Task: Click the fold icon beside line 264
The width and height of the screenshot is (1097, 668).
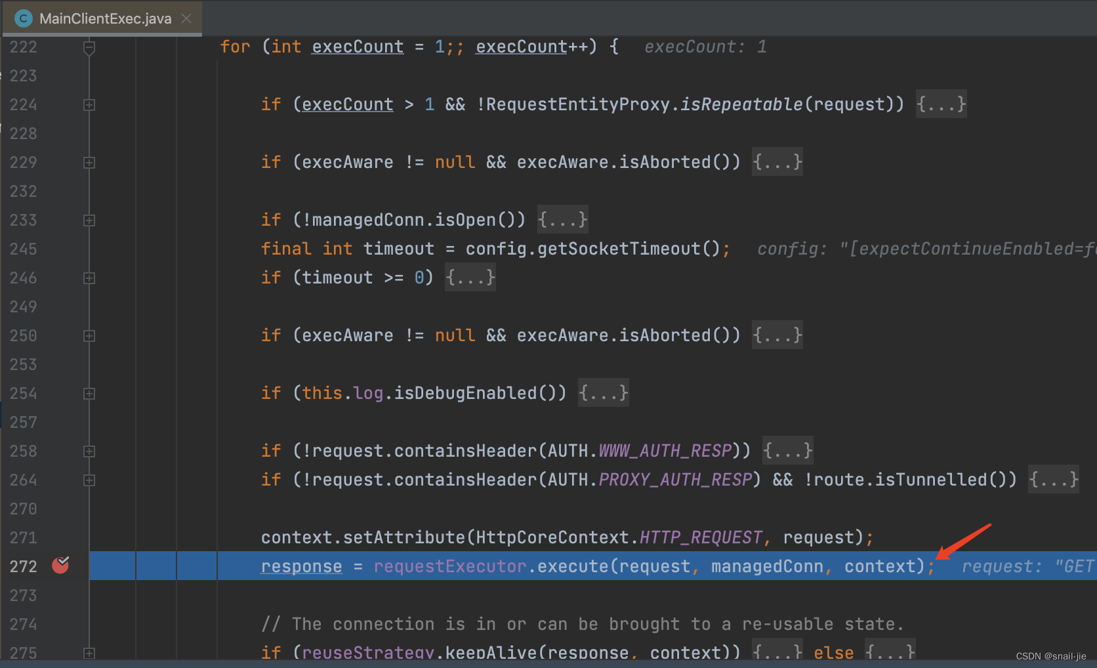Action: click(89, 480)
